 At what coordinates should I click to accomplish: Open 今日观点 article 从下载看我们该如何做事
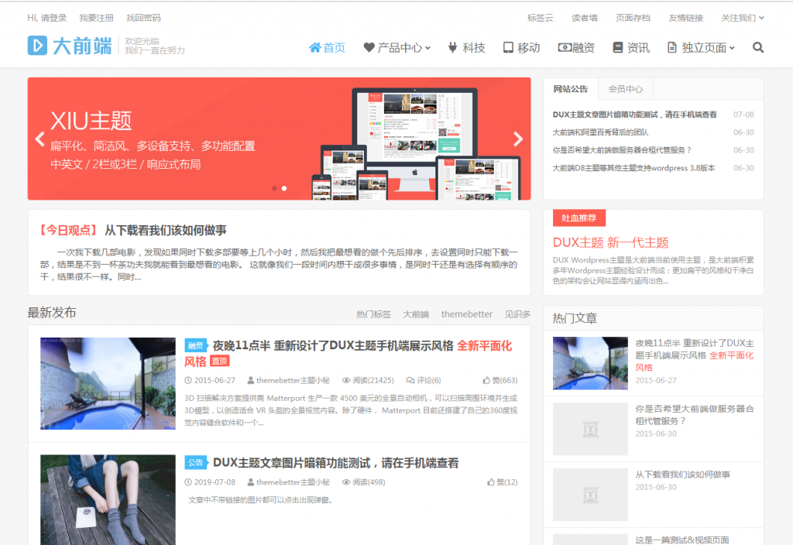coord(166,231)
